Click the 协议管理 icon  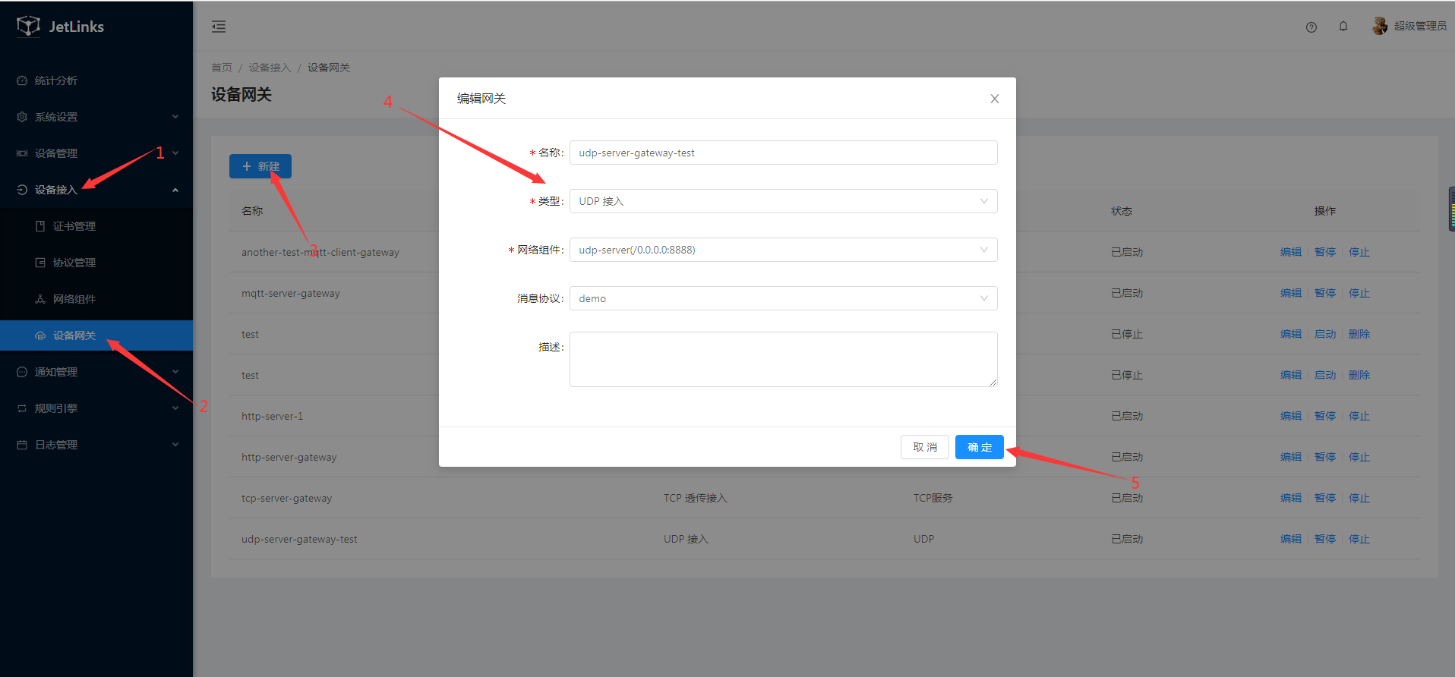[x=40, y=263]
